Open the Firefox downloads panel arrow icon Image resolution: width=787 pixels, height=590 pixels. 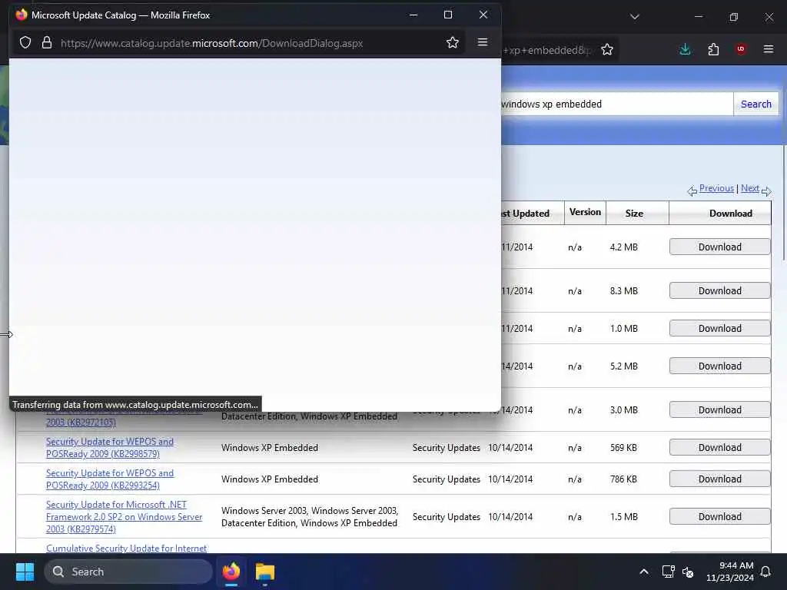click(685, 49)
